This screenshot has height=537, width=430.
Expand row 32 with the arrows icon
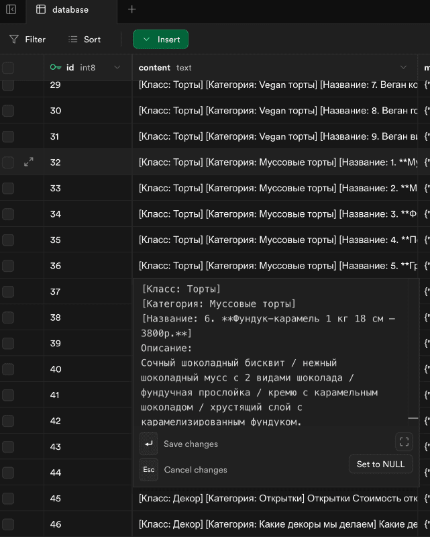(x=29, y=162)
